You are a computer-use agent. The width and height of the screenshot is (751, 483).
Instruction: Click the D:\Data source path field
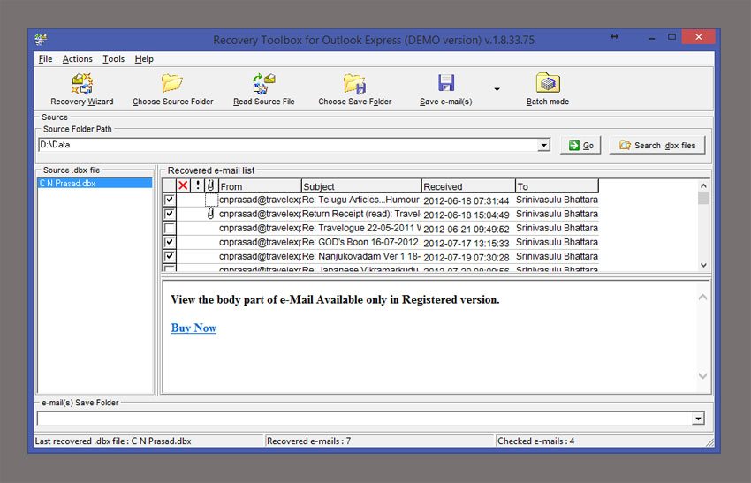[288, 145]
